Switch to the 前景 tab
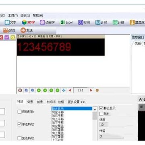Viewport: 145px width, 145px height. [40, 102]
